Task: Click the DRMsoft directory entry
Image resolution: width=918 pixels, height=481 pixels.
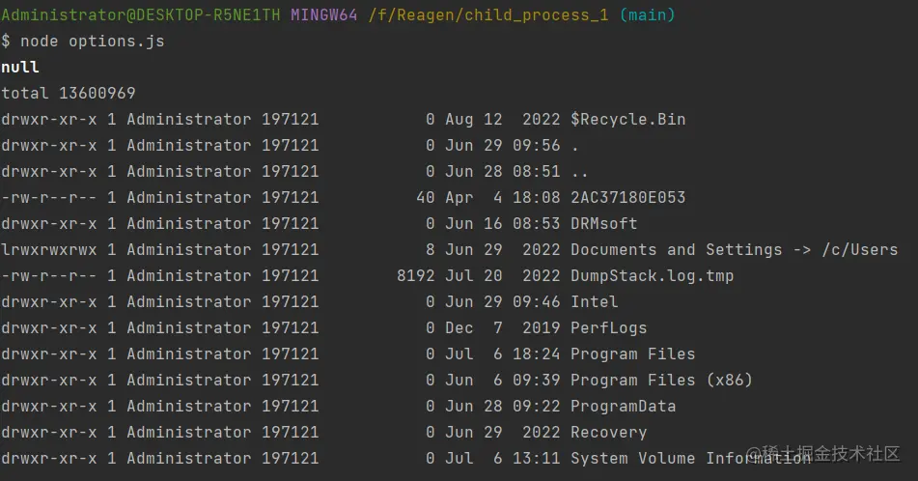Action: click(x=603, y=224)
